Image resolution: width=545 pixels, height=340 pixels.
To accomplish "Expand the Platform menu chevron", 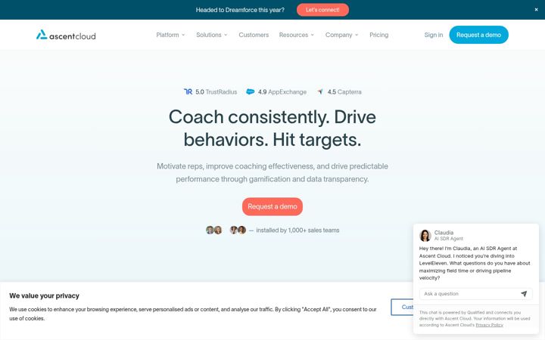I will 183,35.
